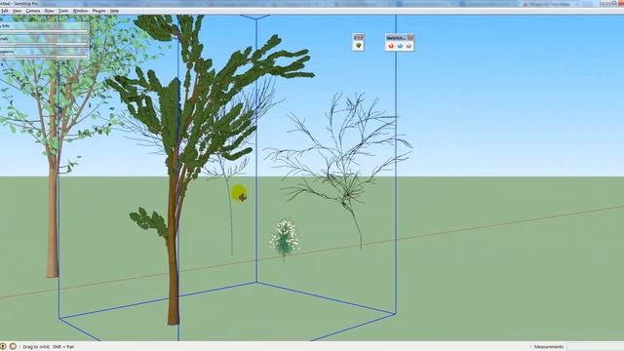Open the Plugins menu
The image size is (624, 351).
tap(98, 11)
